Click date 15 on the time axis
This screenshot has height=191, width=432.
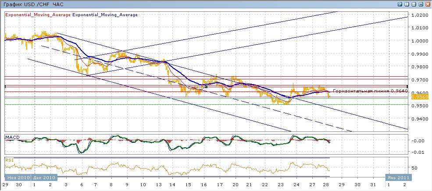(189, 185)
